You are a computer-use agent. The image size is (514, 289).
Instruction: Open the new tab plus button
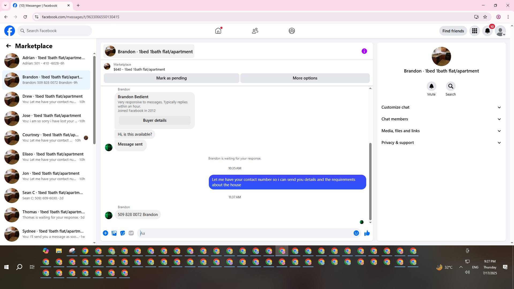click(x=78, y=5)
